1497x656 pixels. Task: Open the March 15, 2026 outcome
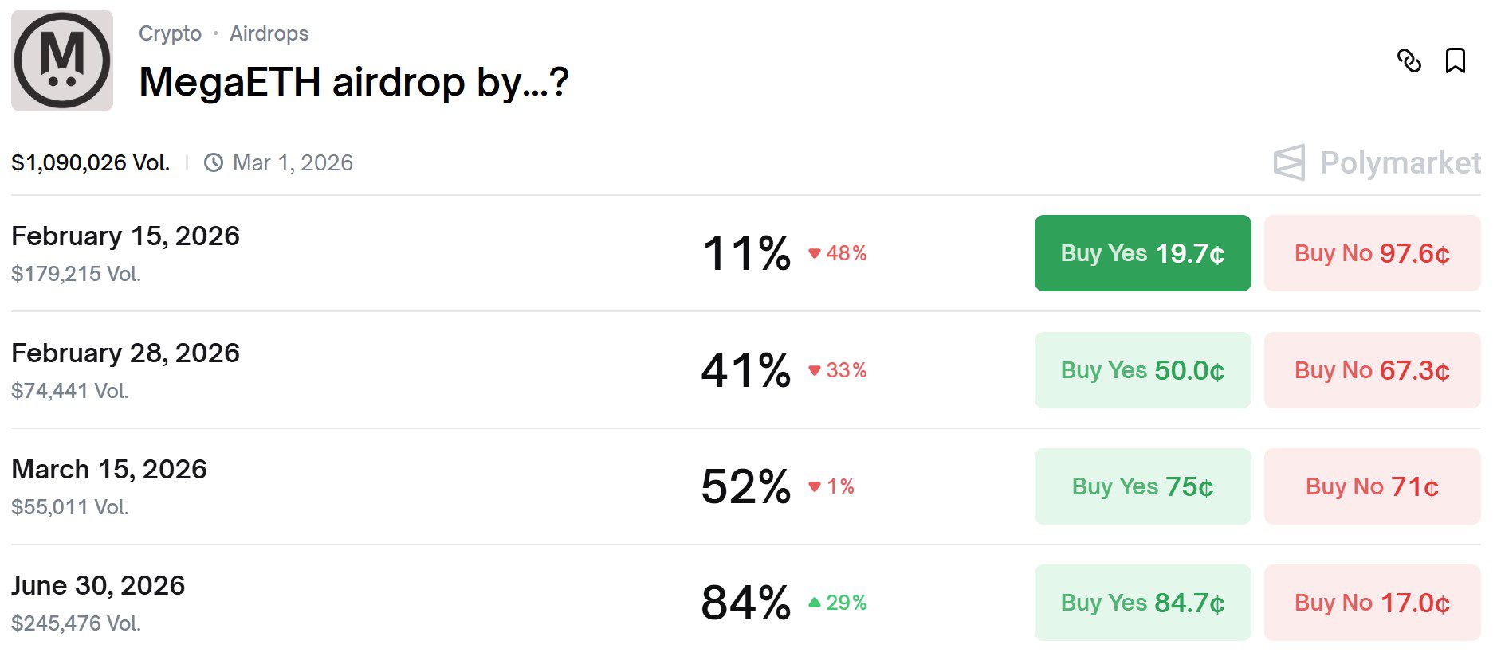[x=109, y=469]
